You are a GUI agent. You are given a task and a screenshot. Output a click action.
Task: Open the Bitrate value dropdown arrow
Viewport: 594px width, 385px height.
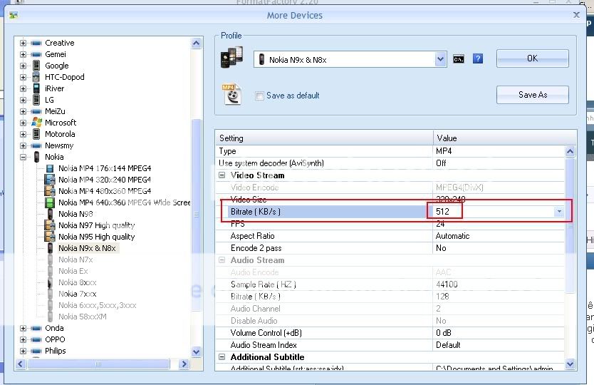click(x=559, y=212)
